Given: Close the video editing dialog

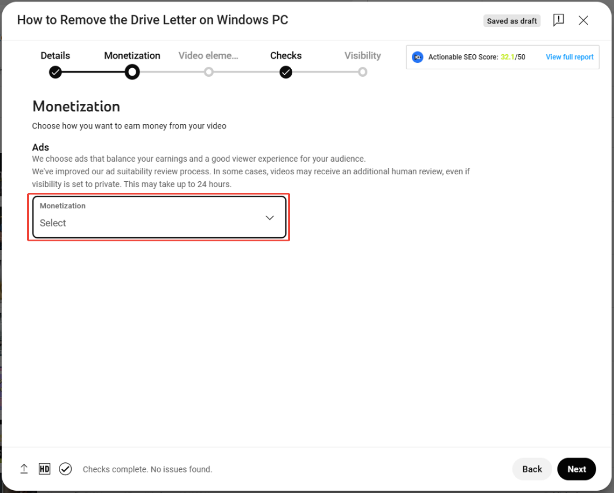Looking at the screenshot, I should 583,20.
